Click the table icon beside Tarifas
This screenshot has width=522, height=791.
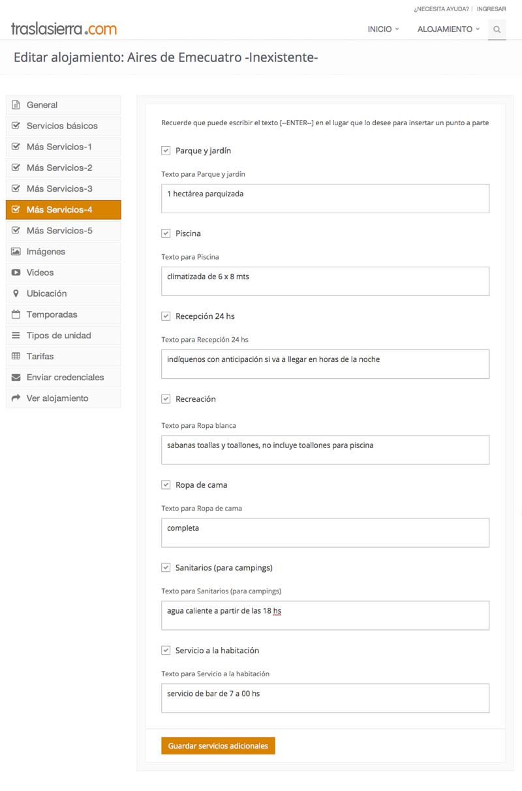click(x=16, y=356)
